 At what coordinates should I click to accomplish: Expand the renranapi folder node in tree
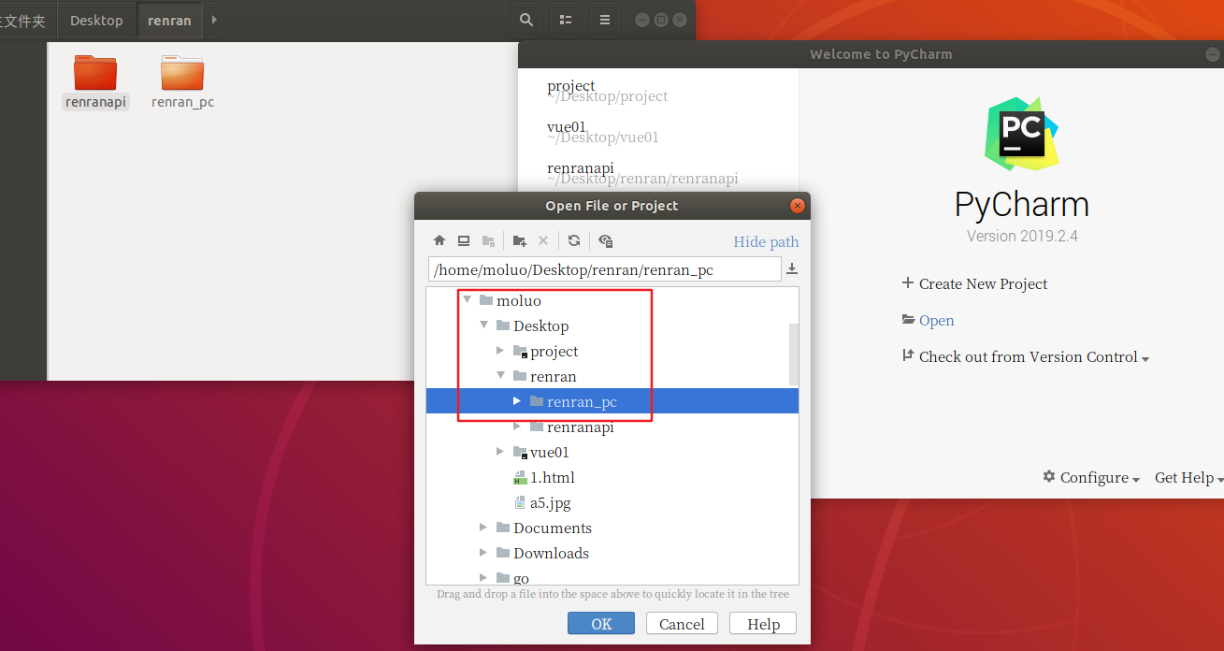coord(517,427)
